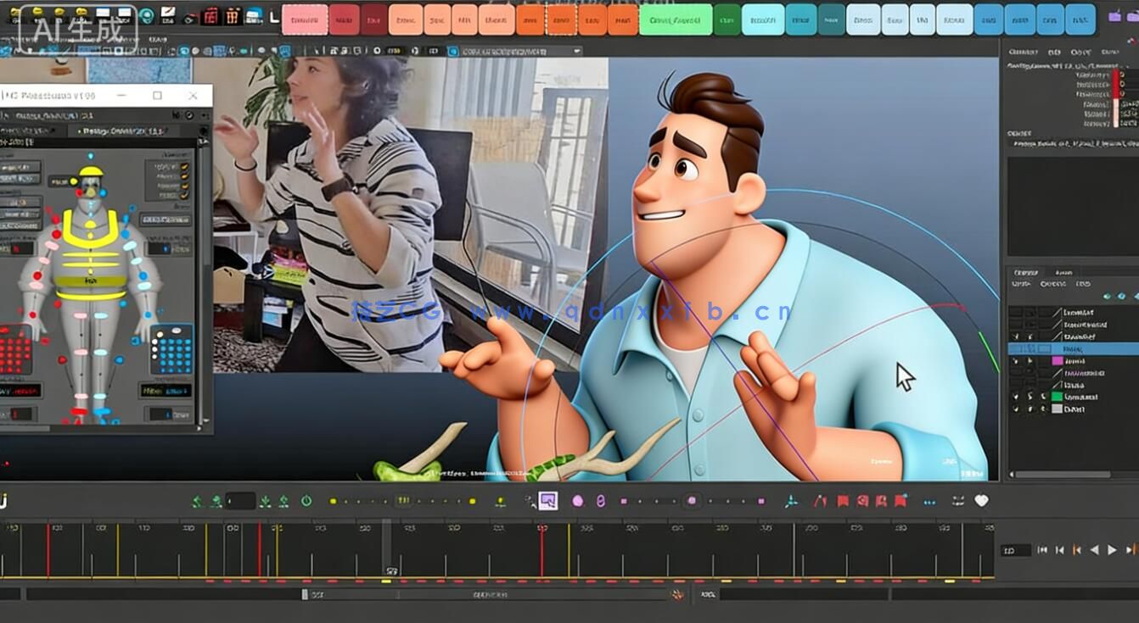Image resolution: width=1139 pixels, height=623 pixels.
Task: Select the blue hand finger grid in picker
Action: 171,349
